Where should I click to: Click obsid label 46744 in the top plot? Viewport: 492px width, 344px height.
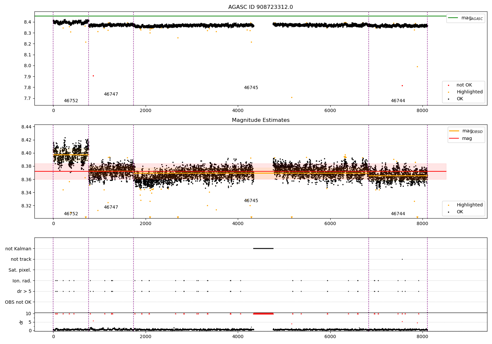(x=398, y=101)
